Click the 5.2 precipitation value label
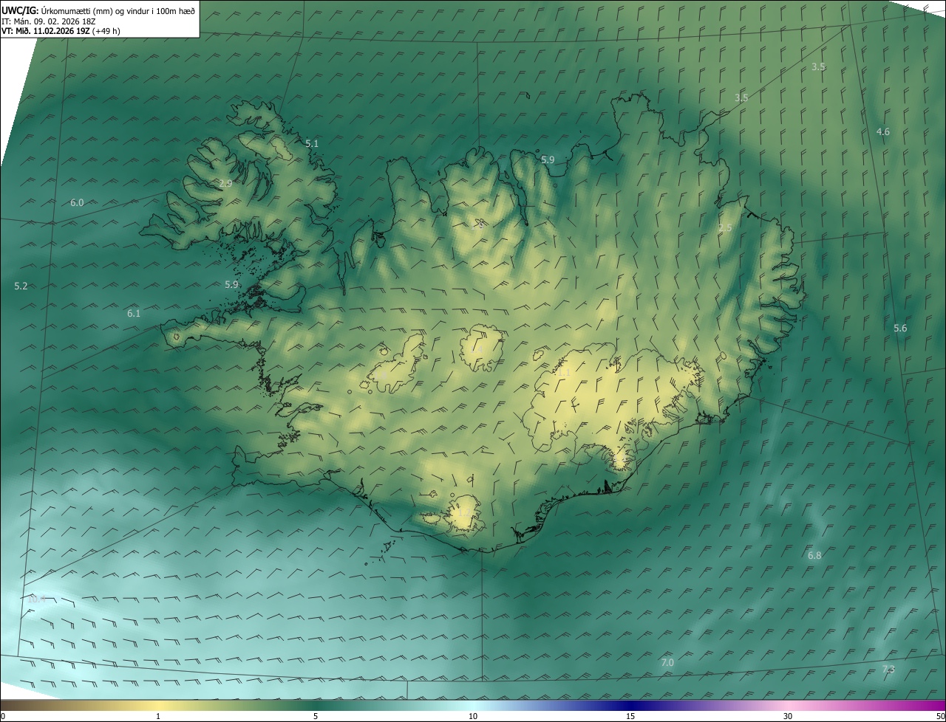Image resolution: width=946 pixels, height=722 pixels. click(21, 286)
